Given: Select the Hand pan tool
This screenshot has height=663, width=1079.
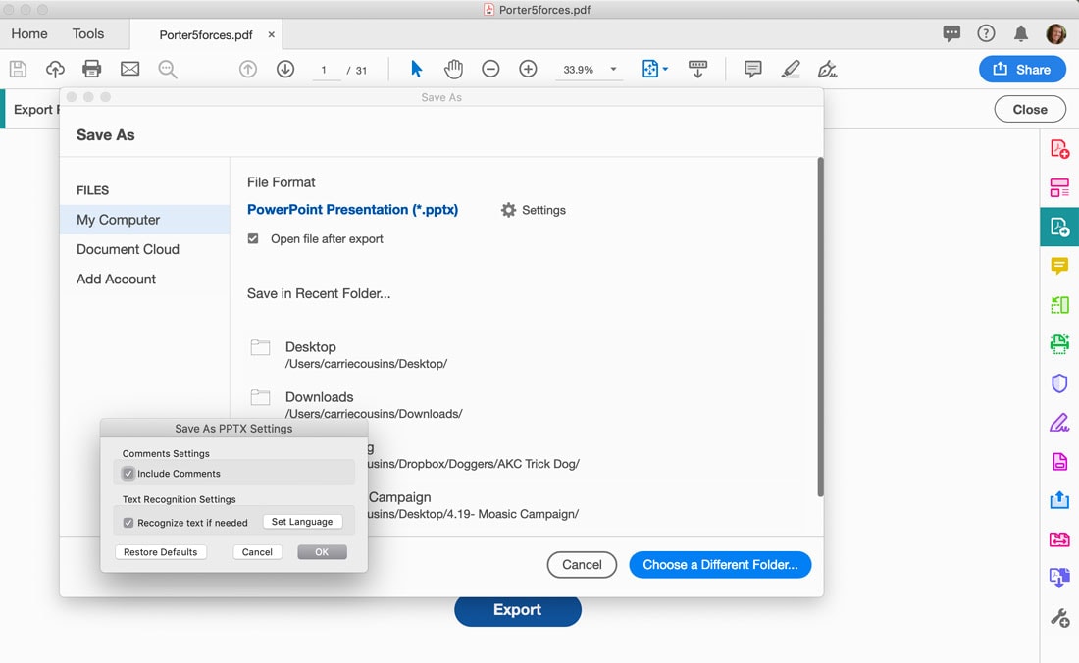Looking at the screenshot, I should pos(453,69).
